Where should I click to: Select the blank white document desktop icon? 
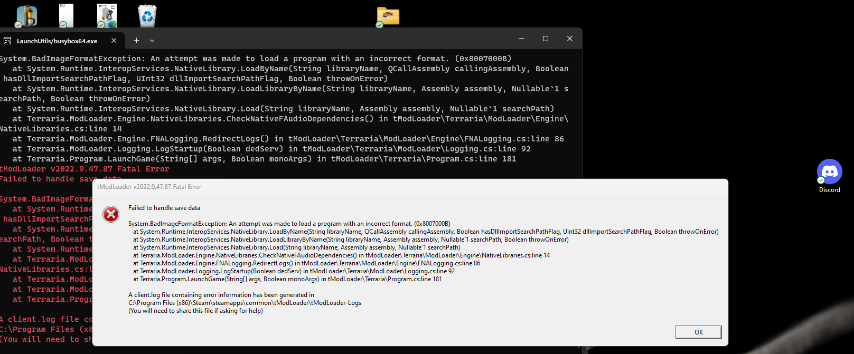point(66,15)
